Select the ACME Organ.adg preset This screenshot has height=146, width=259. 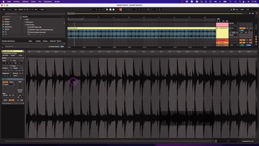coord(36,27)
